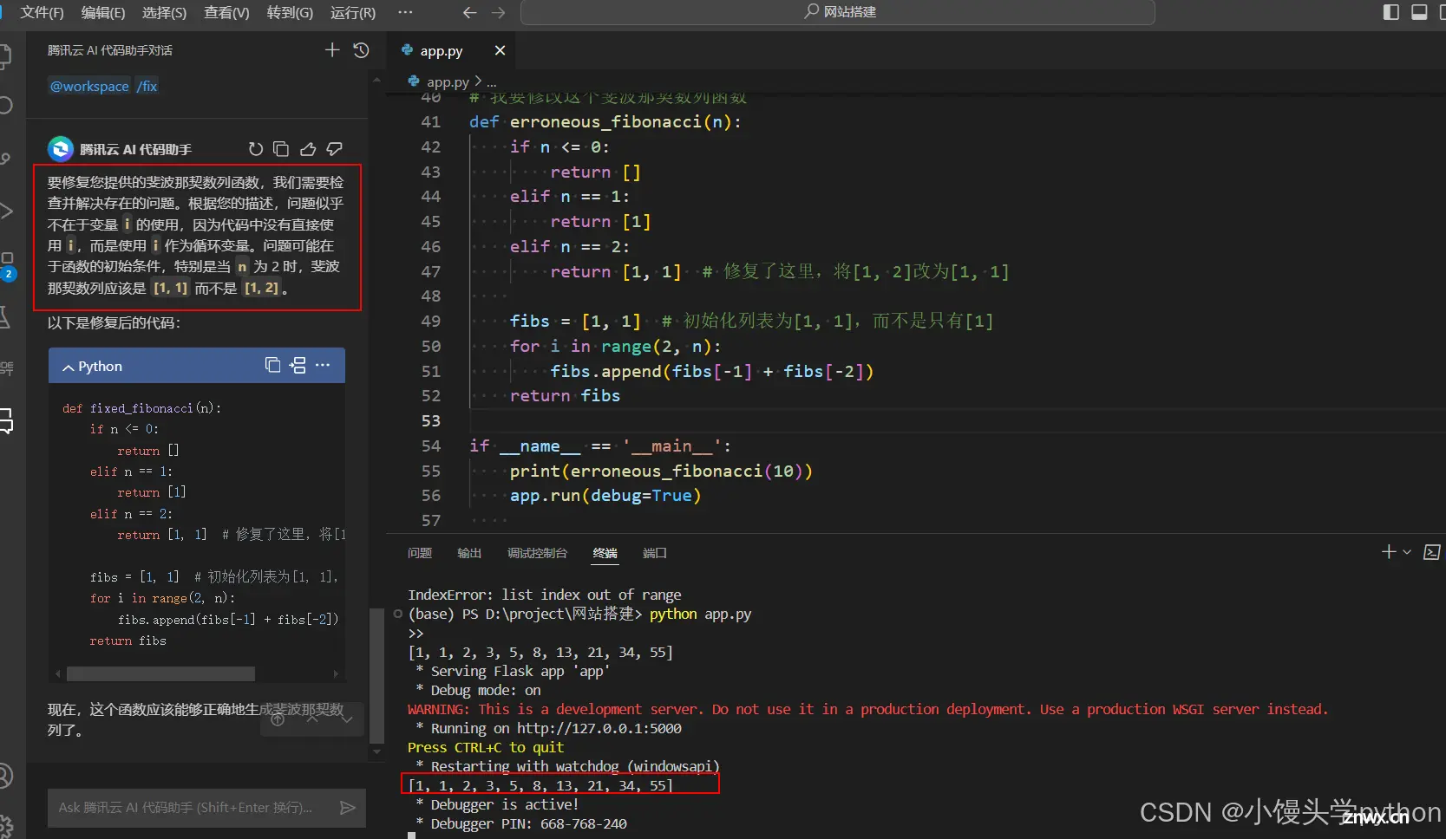
Task: Click line number 53 in the gutter
Action: click(431, 421)
